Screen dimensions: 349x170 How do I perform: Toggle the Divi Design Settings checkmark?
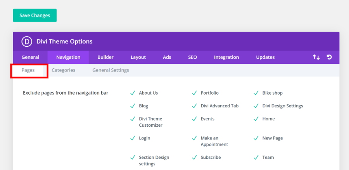[x=256, y=106]
